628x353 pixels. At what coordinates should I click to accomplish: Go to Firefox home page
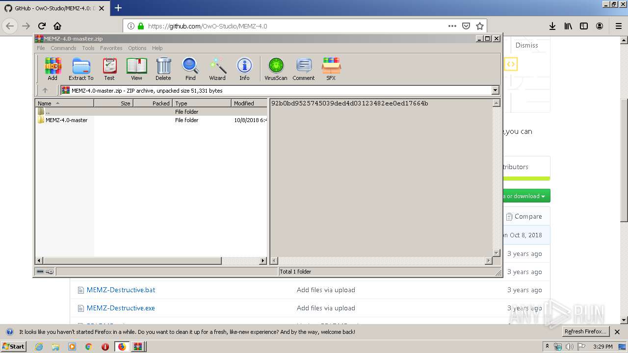pyautogui.click(x=57, y=26)
